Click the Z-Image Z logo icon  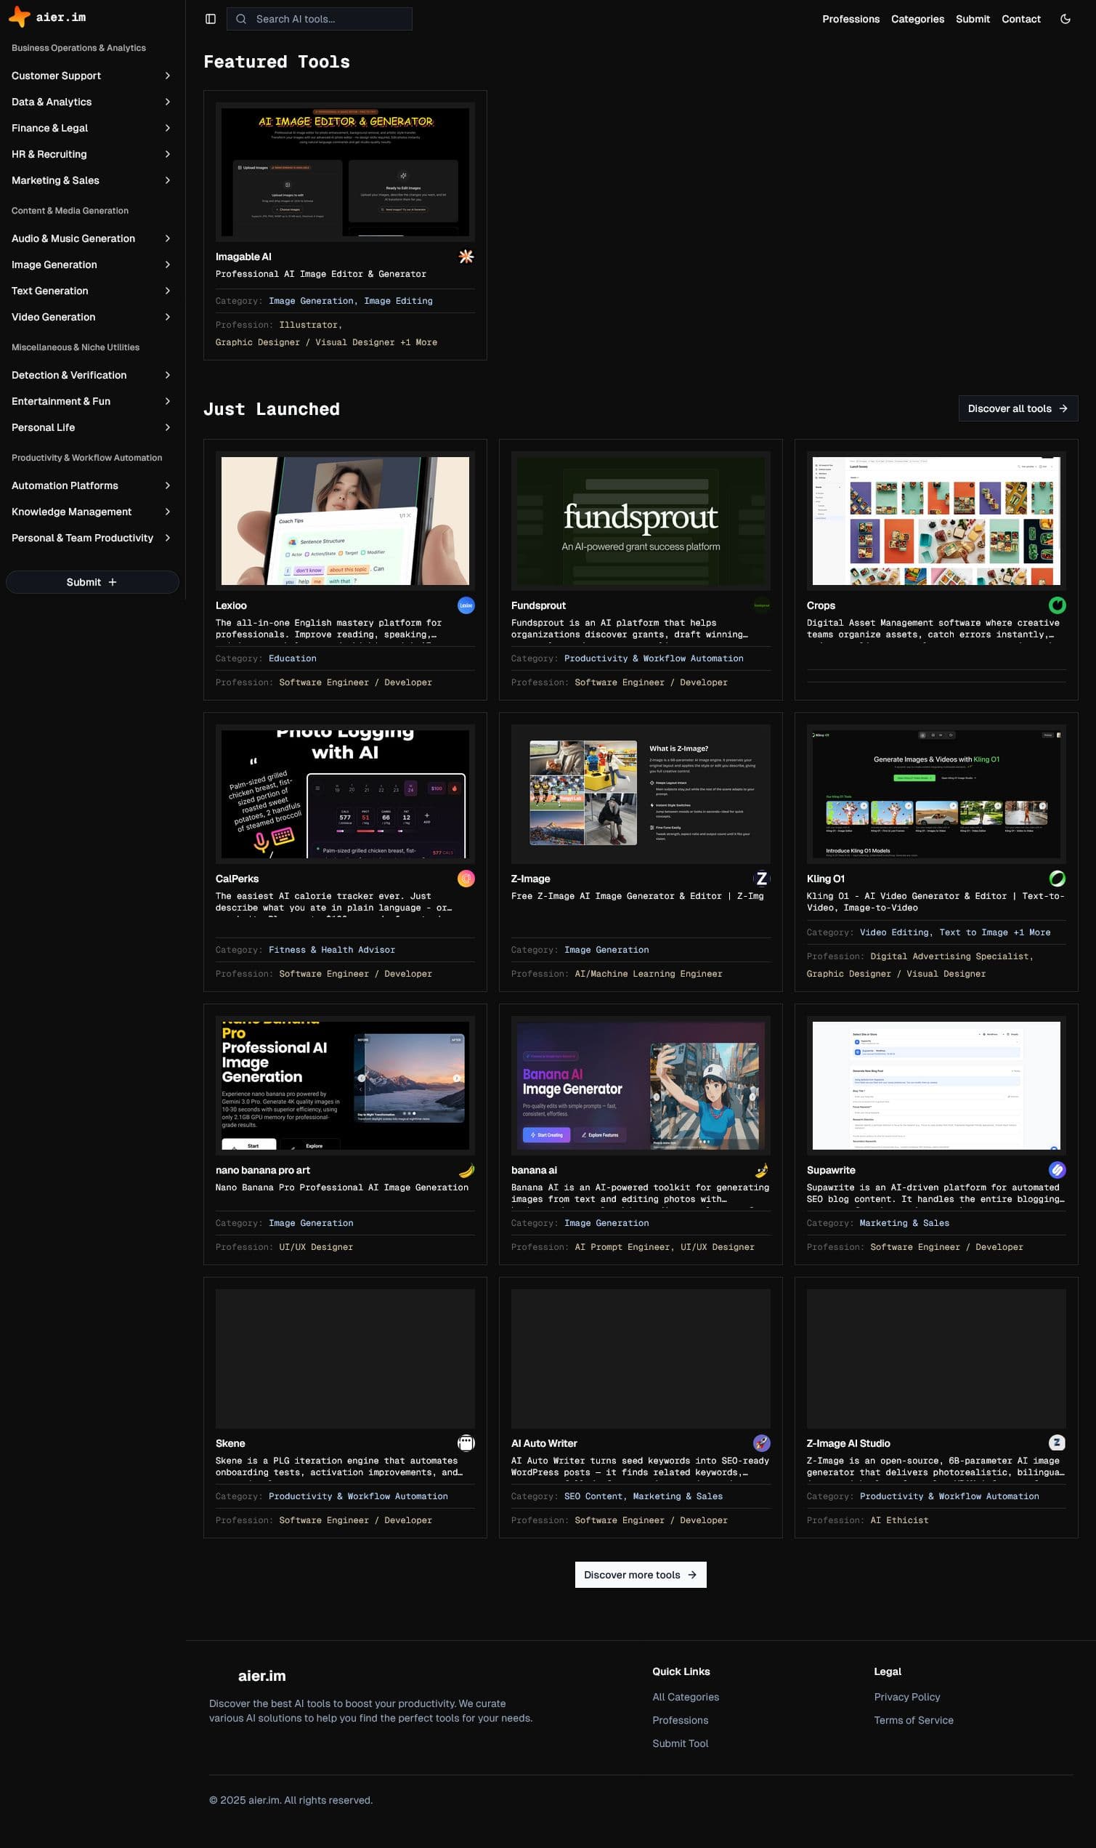click(761, 879)
